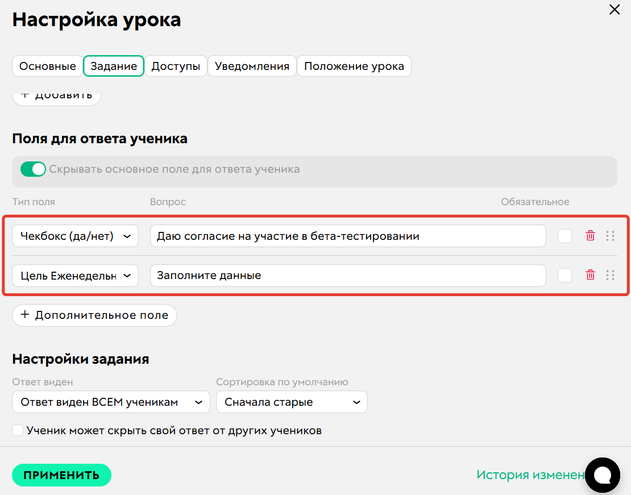Viewport: 631px width, 495px height.
Task: Click the drag handle next to Заполните данные row
Action: pyautogui.click(x=611, y=275)
